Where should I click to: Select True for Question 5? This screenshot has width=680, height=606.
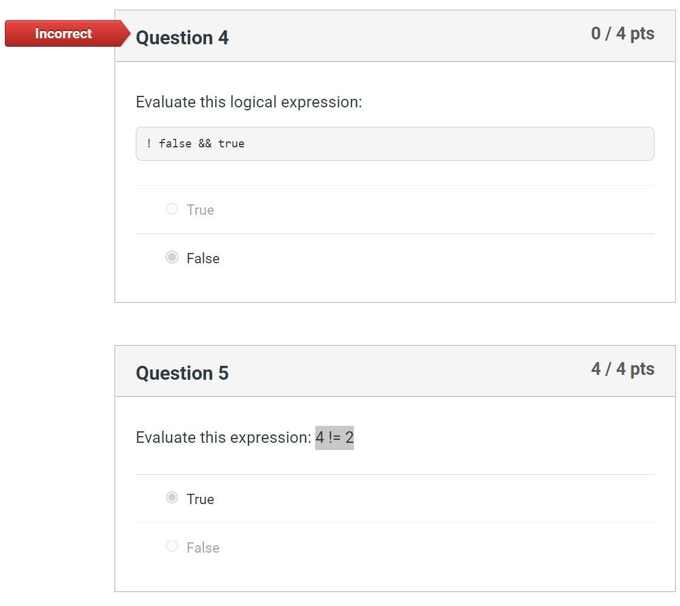[172, 498]
